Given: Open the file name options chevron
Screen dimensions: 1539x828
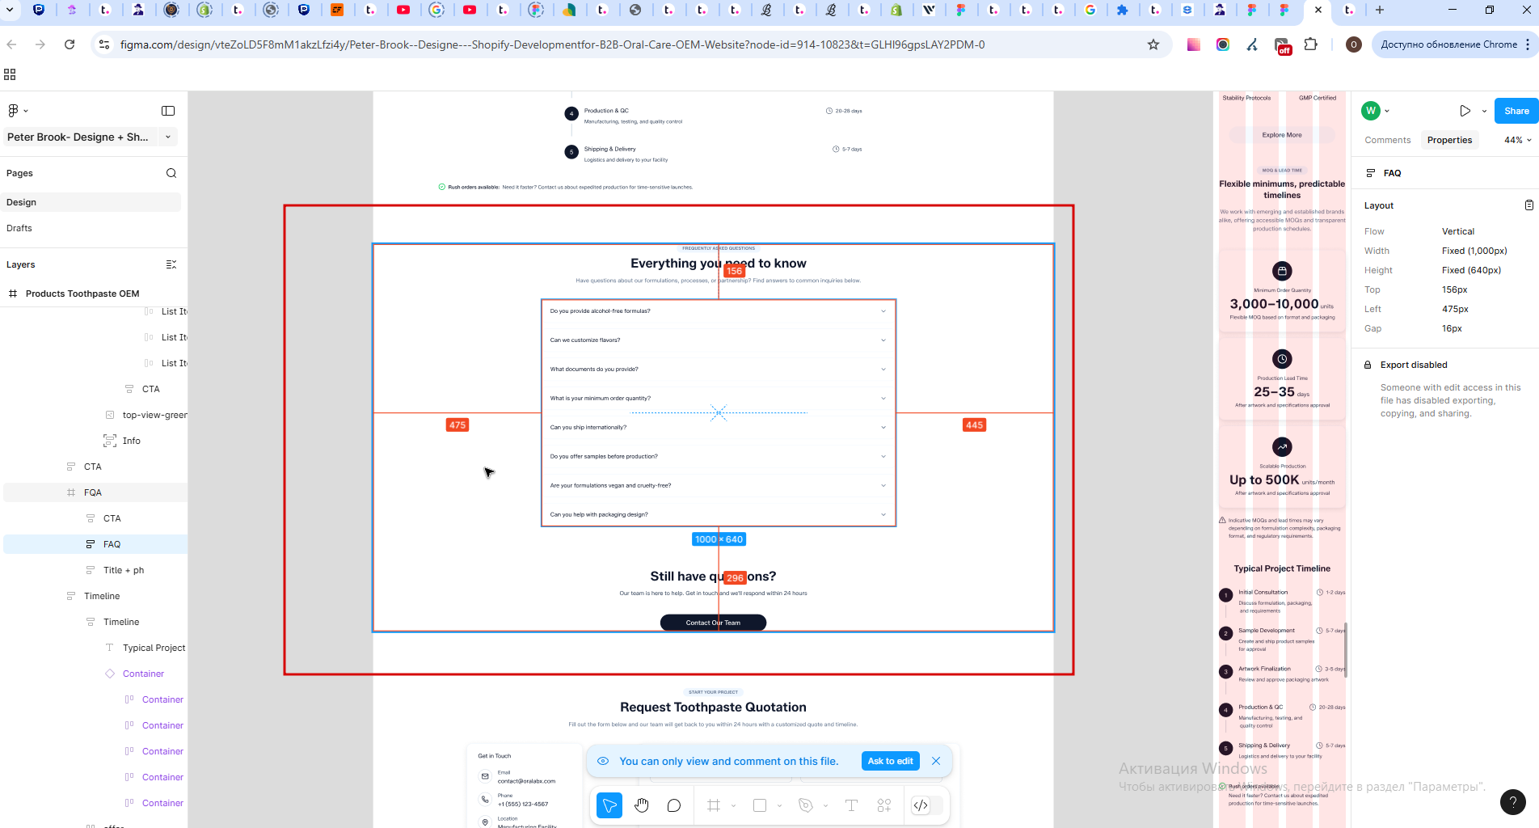Looking at the screenshot, I should click(168, 137).
